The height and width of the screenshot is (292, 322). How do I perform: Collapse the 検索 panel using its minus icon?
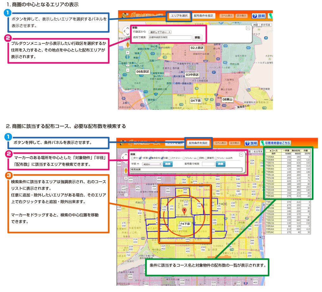(241, 154)
